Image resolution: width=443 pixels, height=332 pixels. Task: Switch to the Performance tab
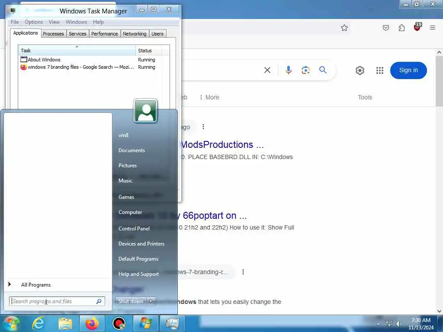click(x=105, y=34)
